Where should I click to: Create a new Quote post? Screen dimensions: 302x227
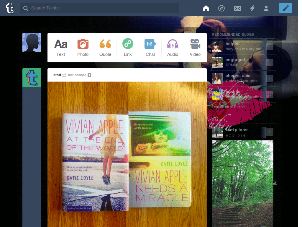105,48
